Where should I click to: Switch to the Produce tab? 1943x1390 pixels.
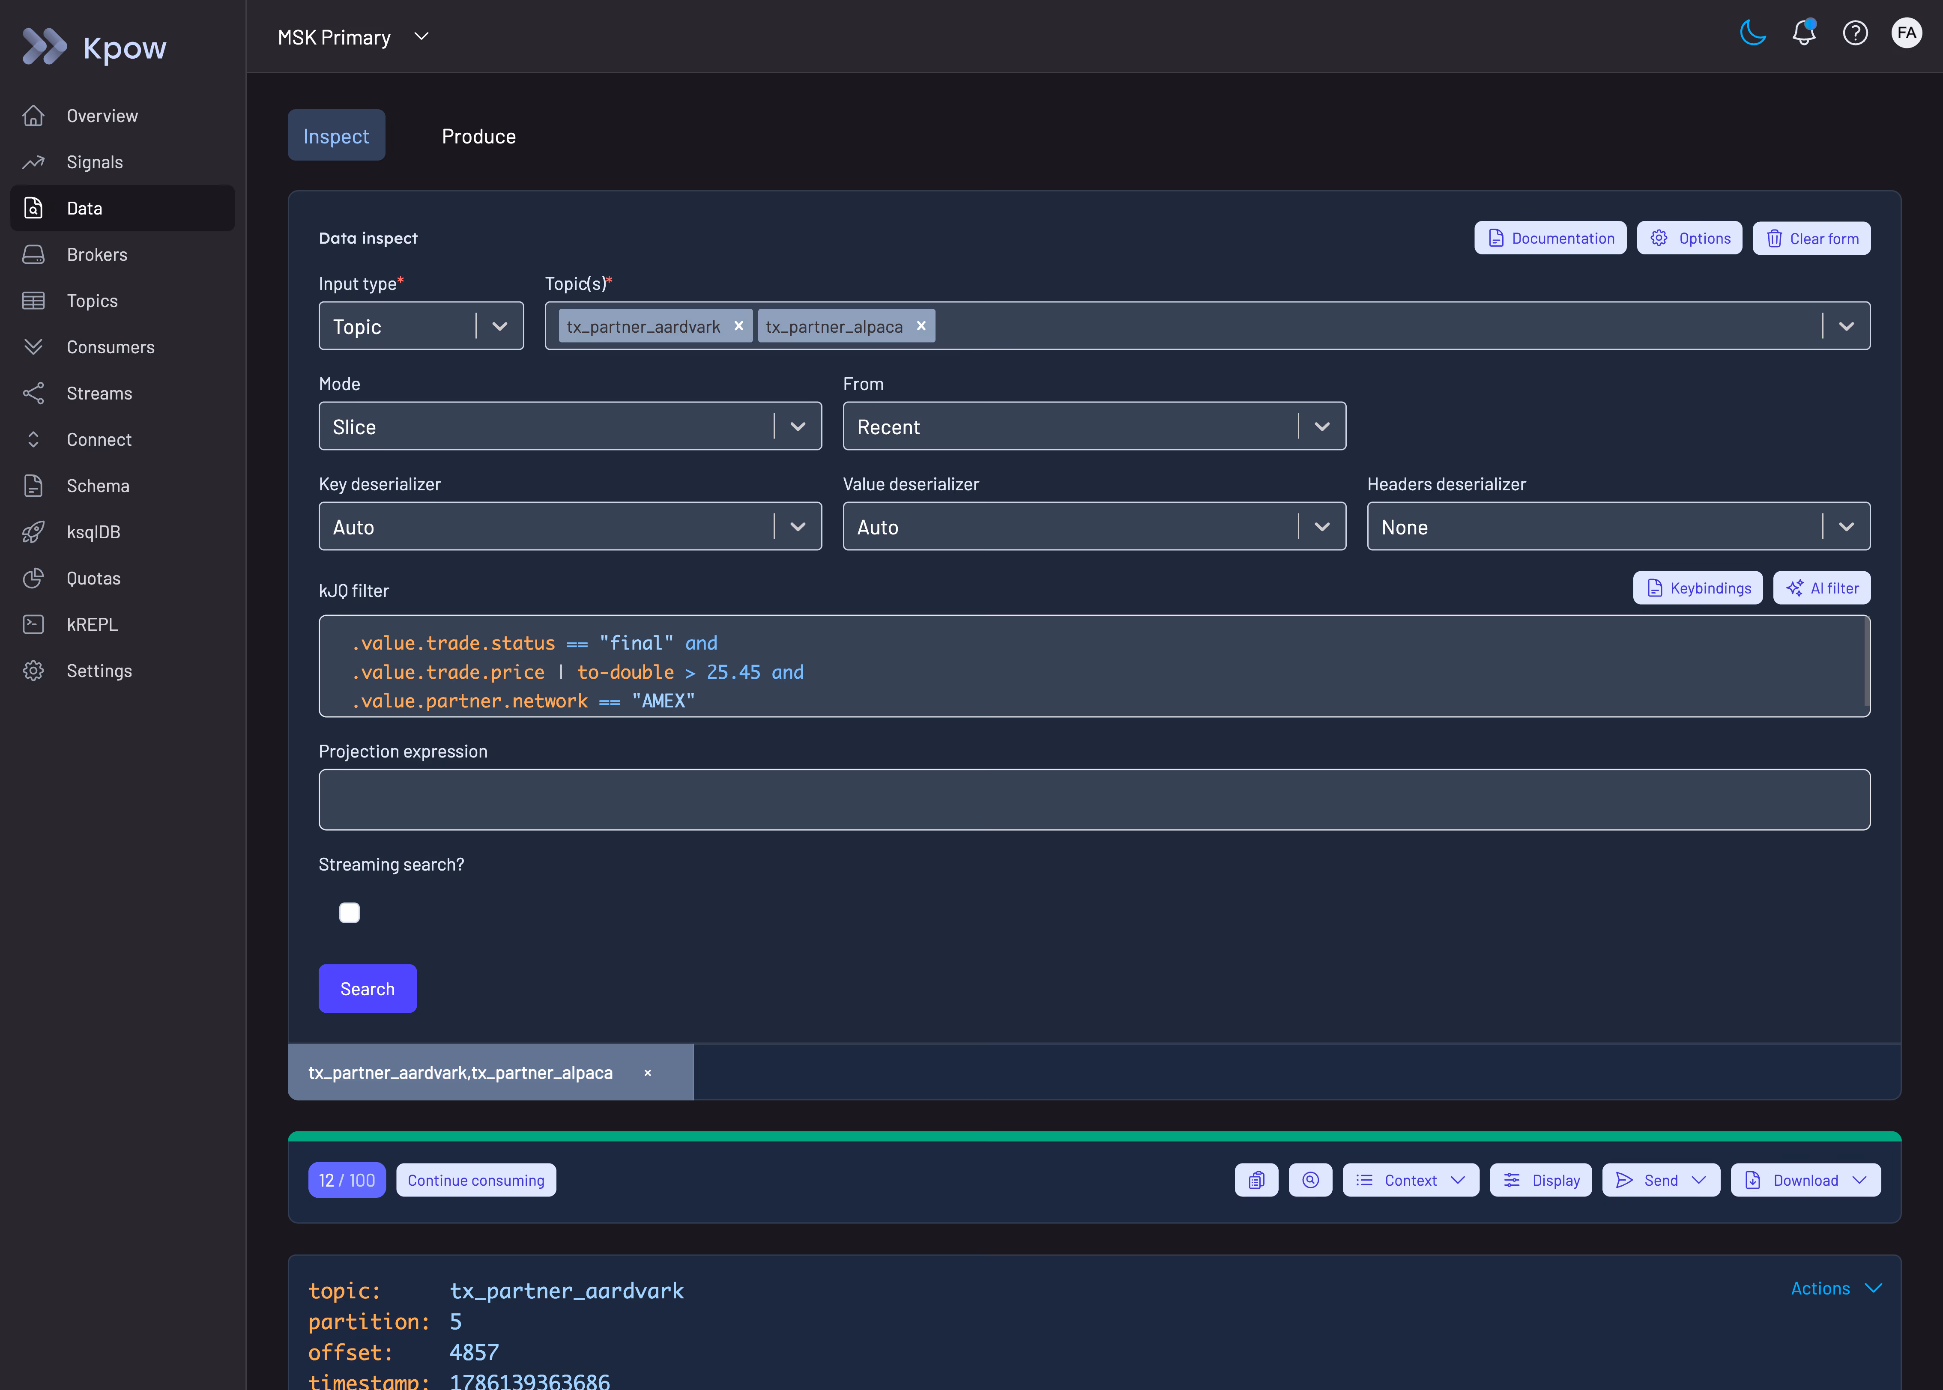[478, 135]
